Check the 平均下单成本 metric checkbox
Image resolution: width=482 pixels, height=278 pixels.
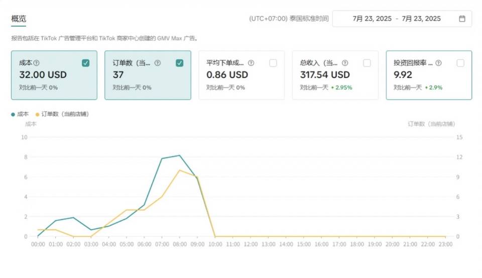(273, 63)
